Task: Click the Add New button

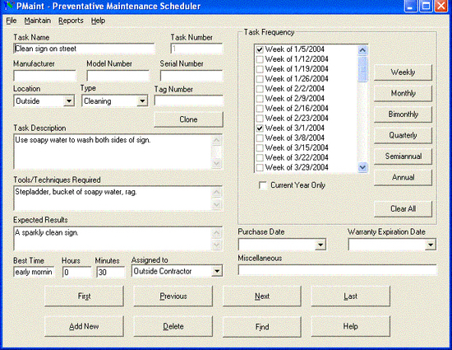Action: coord(84,326)
